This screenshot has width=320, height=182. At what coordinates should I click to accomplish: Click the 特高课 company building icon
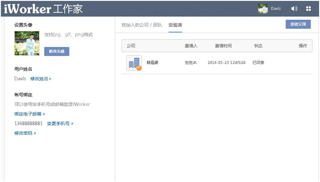(134, 63)
